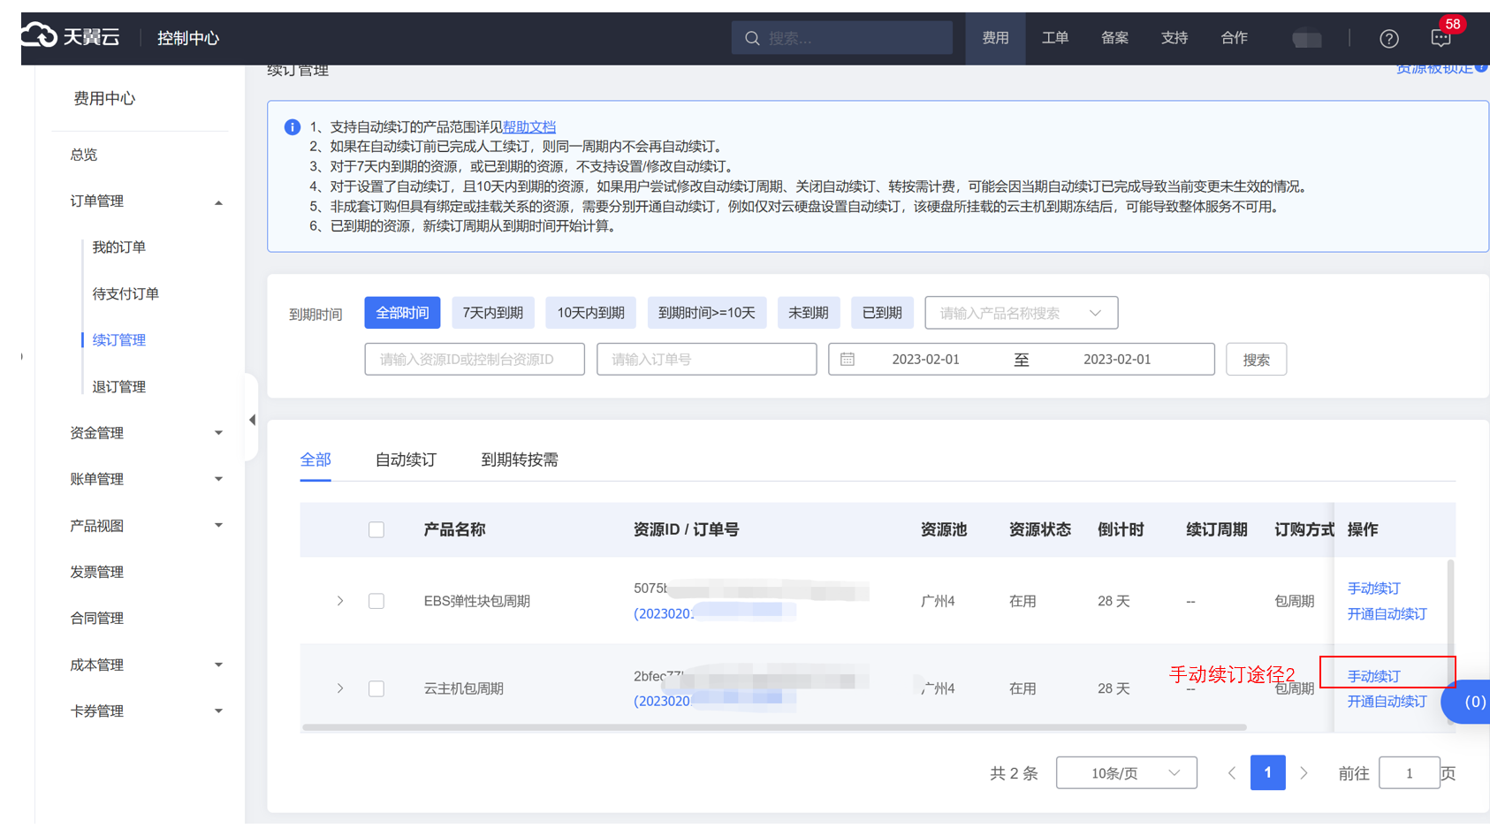Open the help question mark icon
Screen dimensions: 1490x836
coord(1388,38)
